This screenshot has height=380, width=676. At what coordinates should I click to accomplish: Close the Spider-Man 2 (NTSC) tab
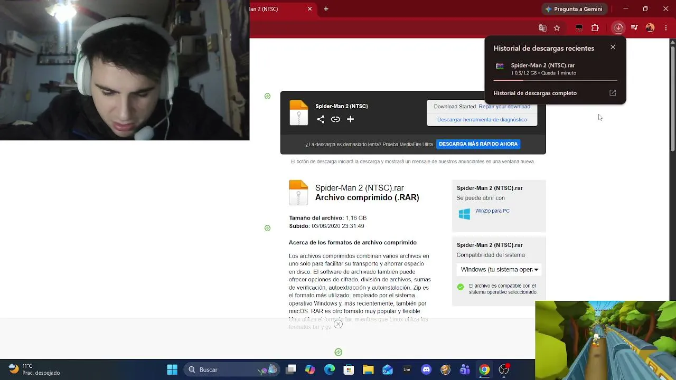pyautogui.click(x=310, y=9)
